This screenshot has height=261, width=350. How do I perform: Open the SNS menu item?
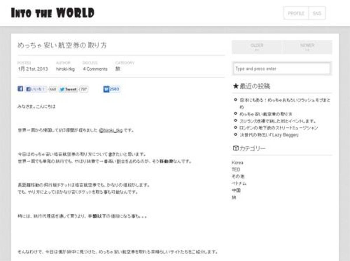pos(317,13)
